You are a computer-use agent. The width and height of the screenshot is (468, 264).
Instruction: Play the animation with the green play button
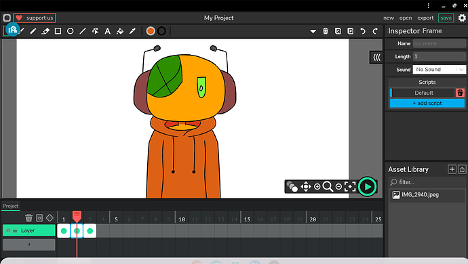point(367,187)
